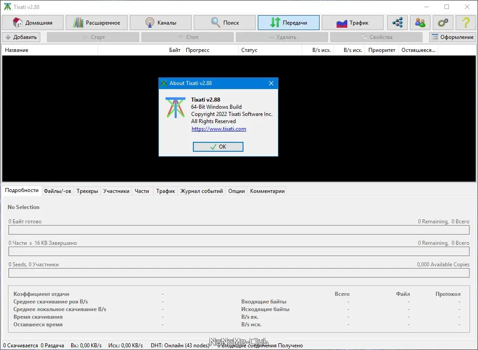Switch to the Участники tab
478x350 pixels.
coord(116,191)
